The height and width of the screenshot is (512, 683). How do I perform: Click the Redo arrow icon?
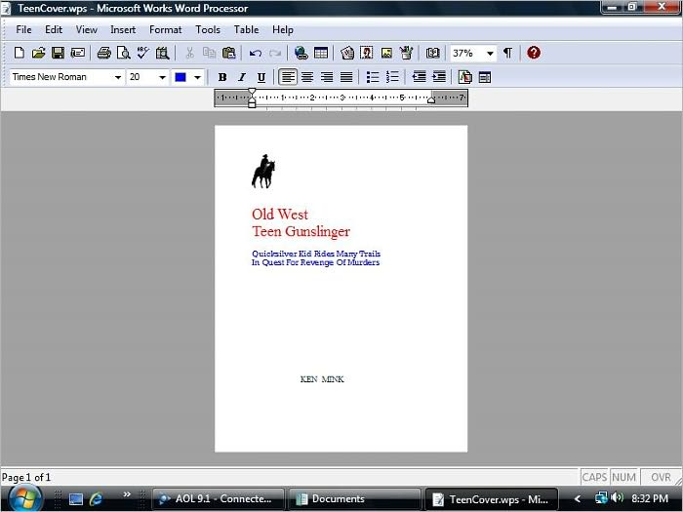point(275,53)
